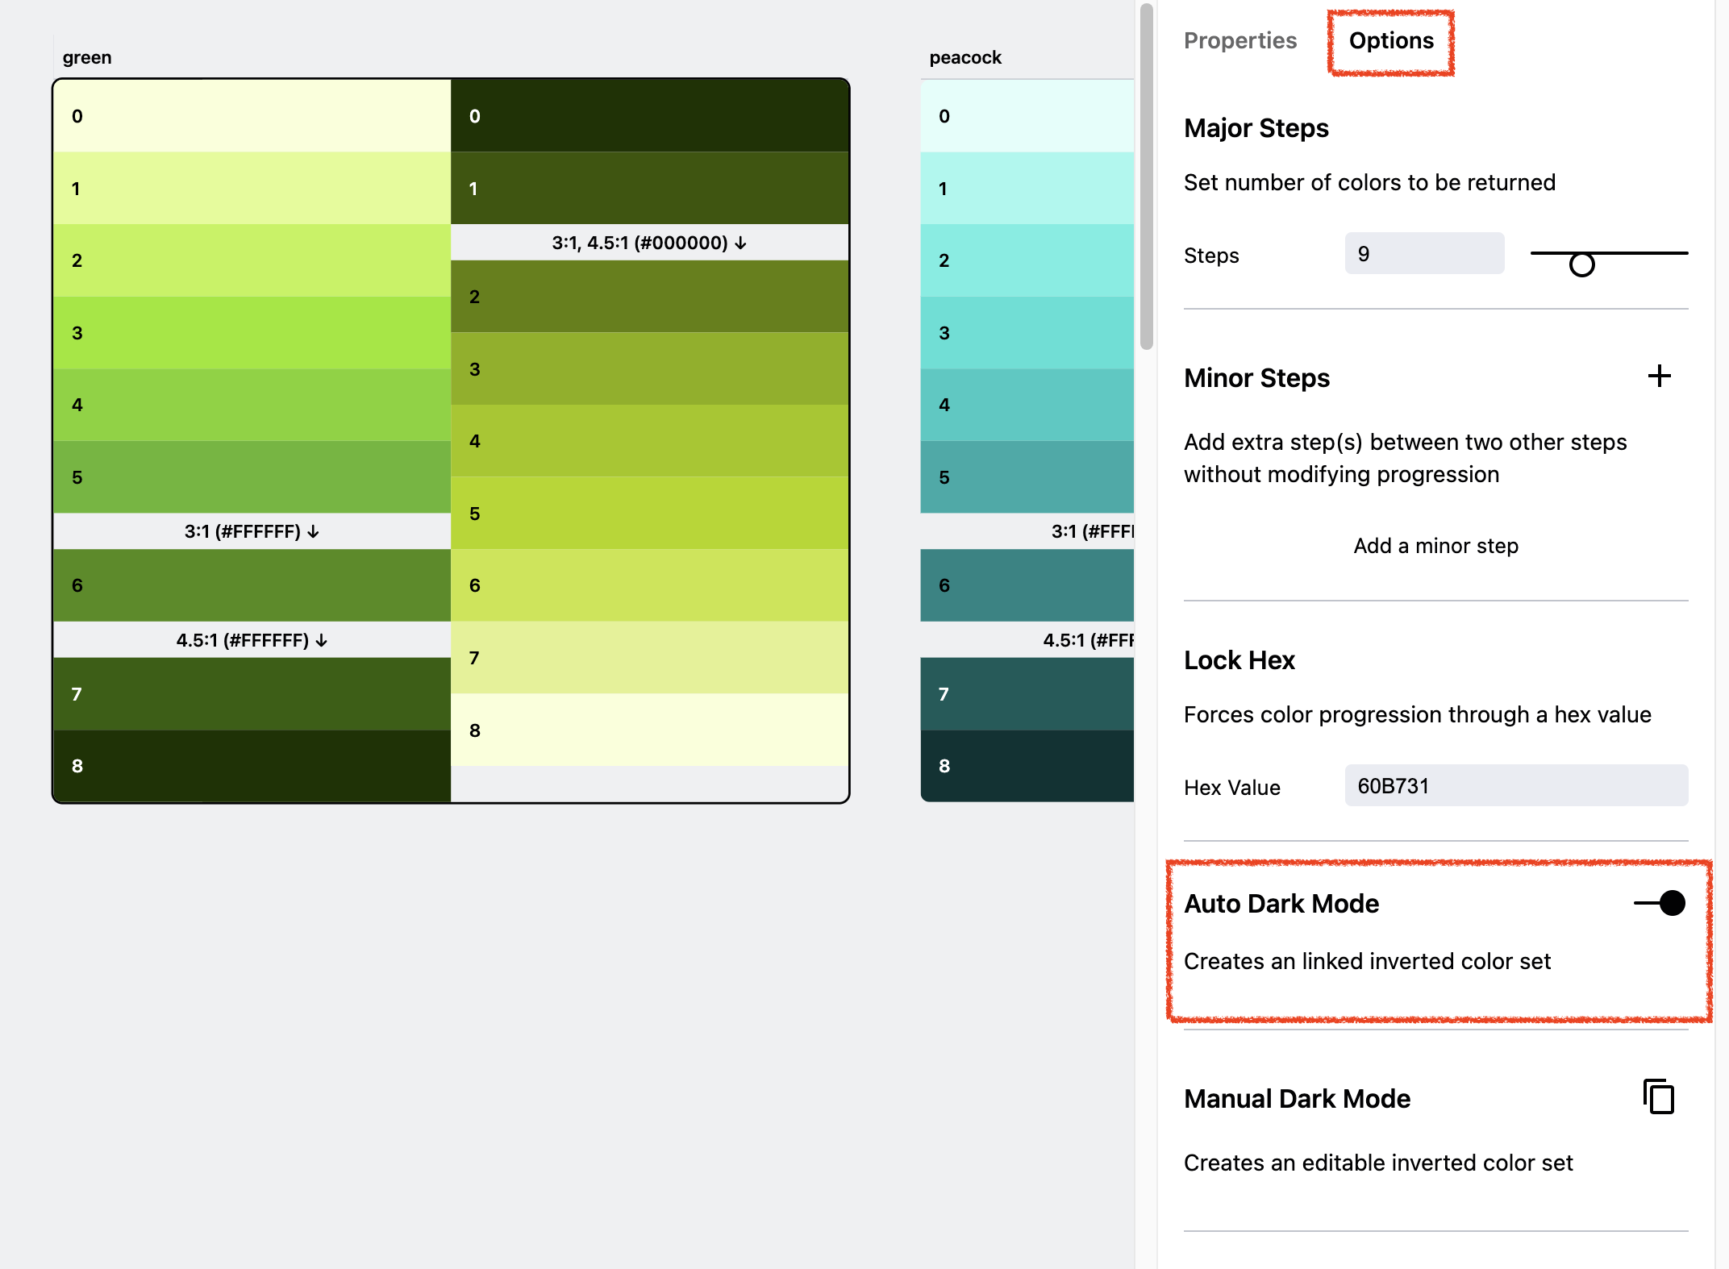Viewport: 1729px width, 1269px height.
Task: Select green light swatch 6
Action: click(252, 585)
